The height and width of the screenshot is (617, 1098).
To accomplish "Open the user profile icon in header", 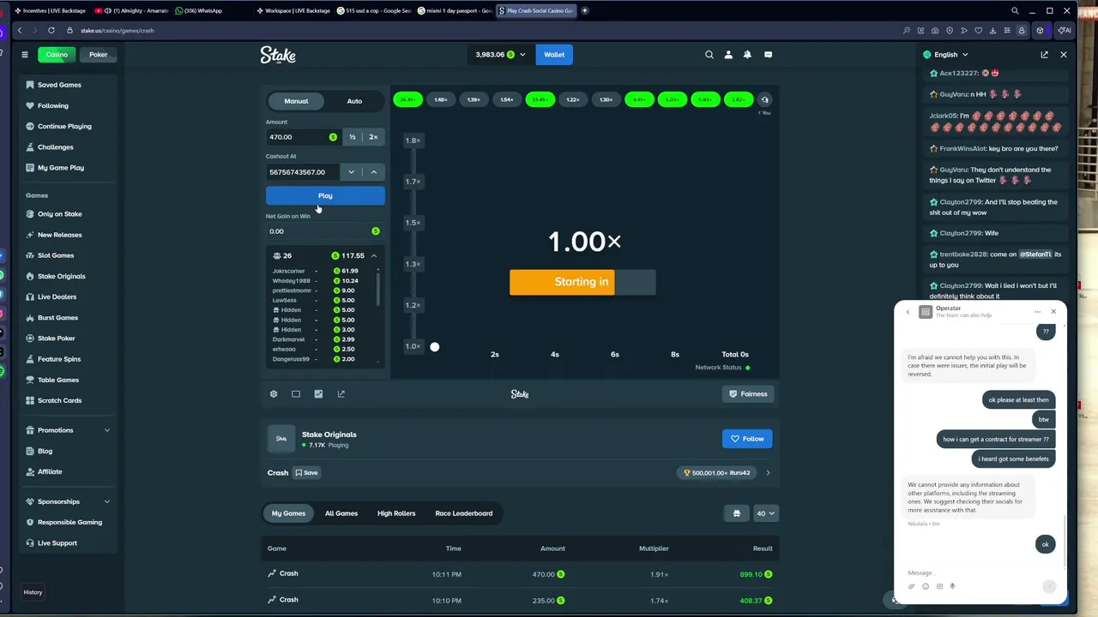I will click(728, 55).
